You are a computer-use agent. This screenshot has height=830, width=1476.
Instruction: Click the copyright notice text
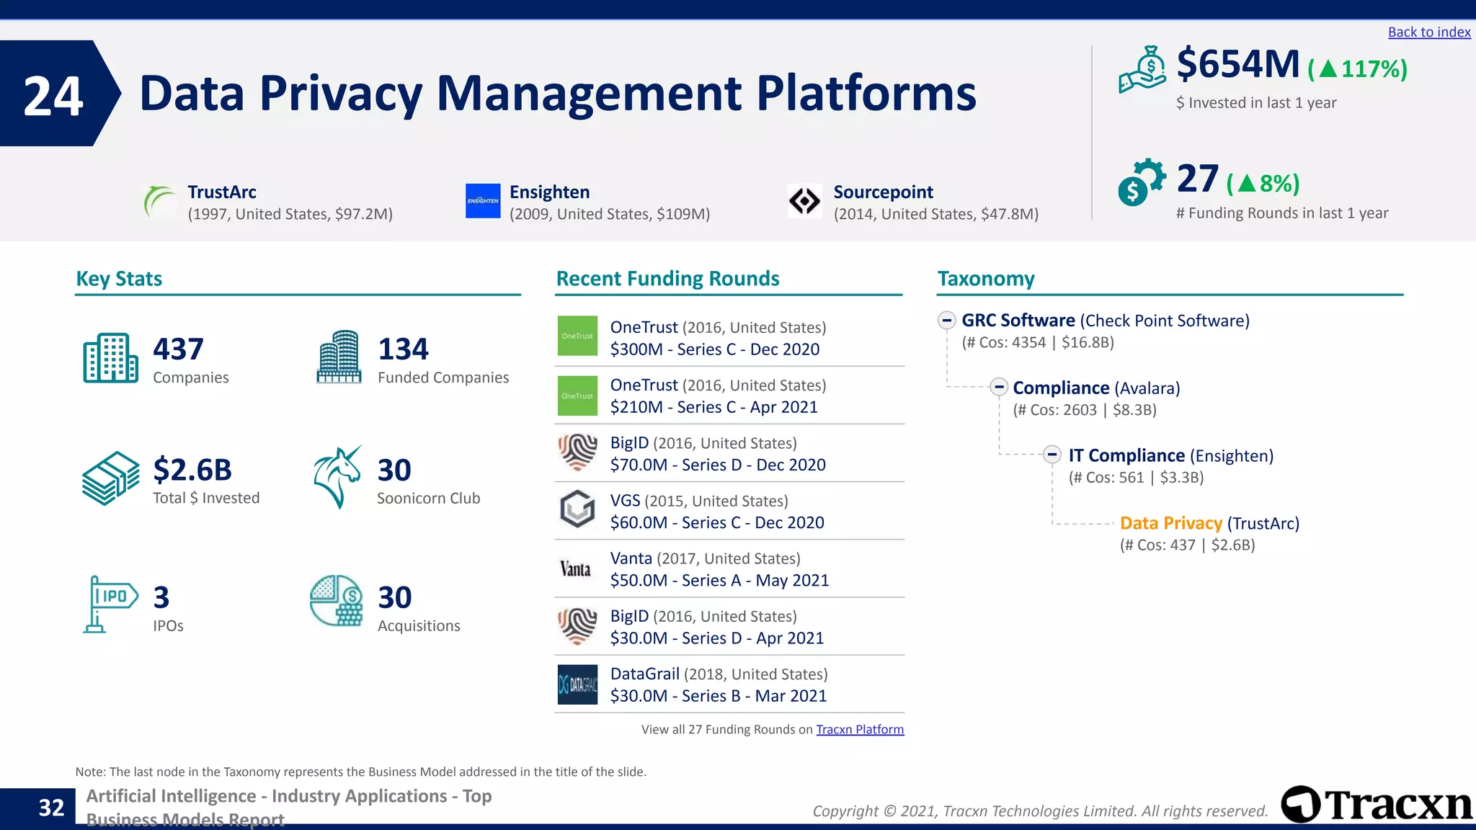[1040, 811]
